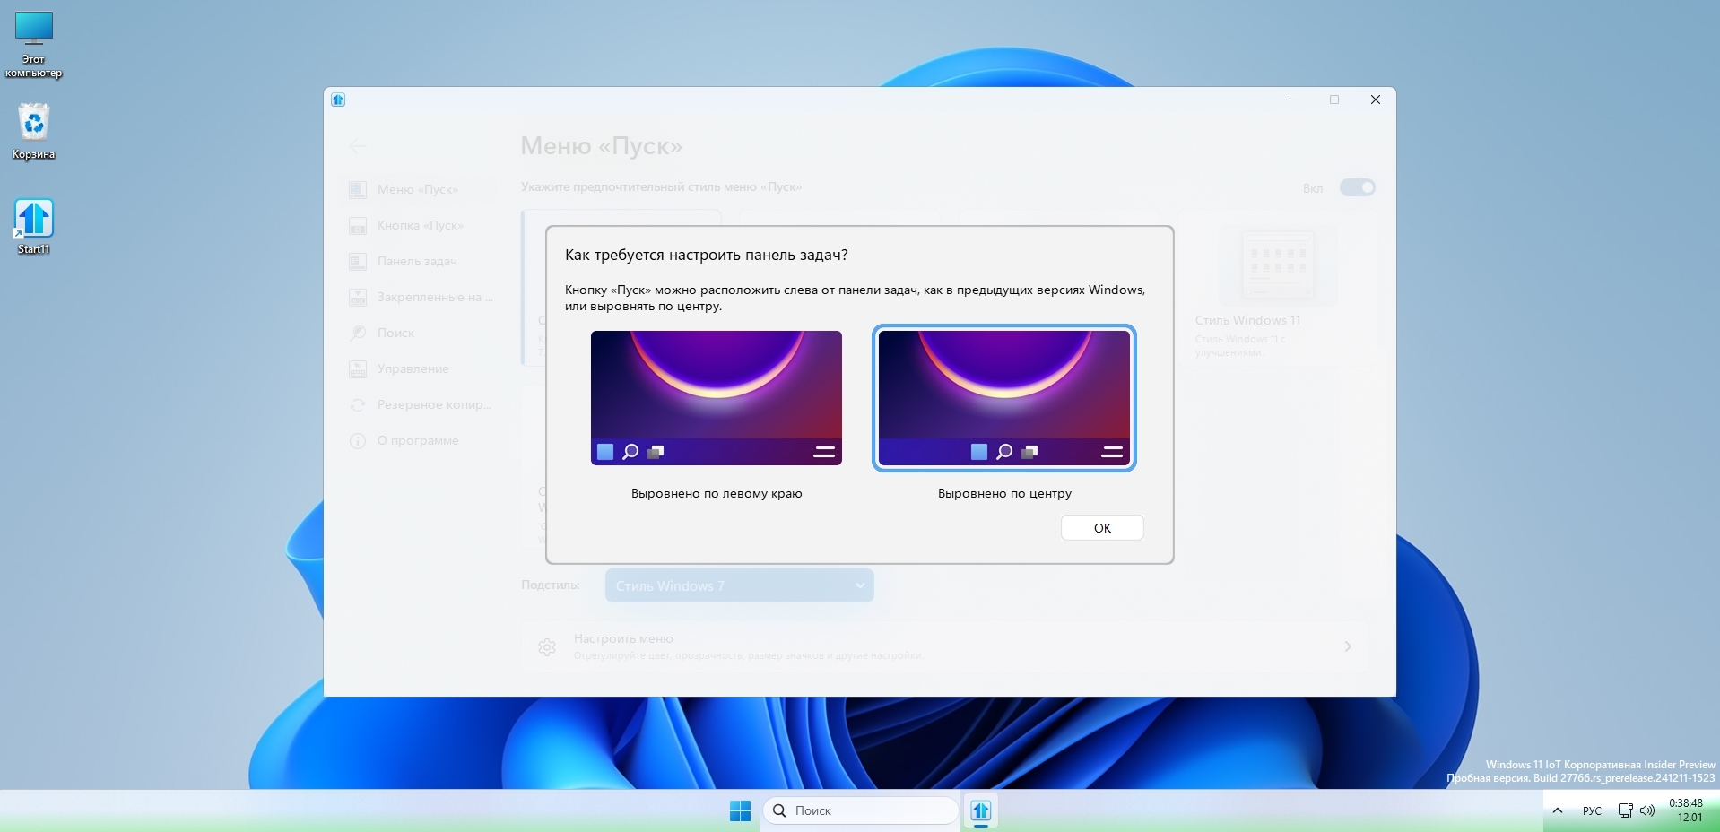Click the taskbar 'Поиск' search box

pos(860,810)
